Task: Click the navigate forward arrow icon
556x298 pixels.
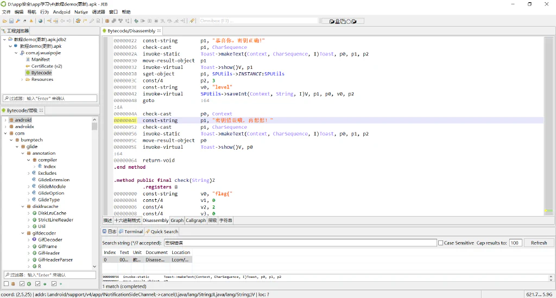Action: [x=69, y=21]
